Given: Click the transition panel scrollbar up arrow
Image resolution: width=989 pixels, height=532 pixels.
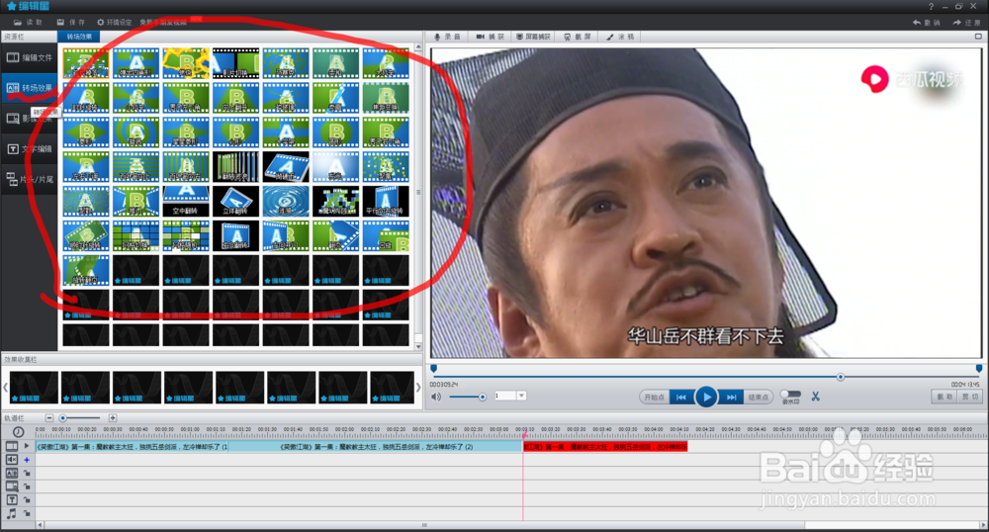Looking at the screenshot, I should [418, 47].
